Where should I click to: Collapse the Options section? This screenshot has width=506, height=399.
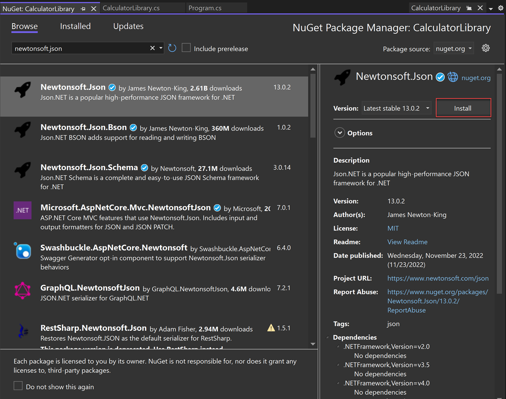pos(340,132)
